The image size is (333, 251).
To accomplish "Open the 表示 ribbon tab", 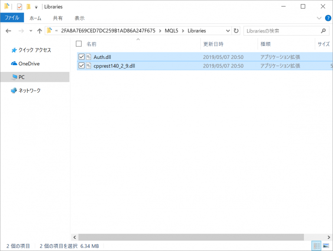I will (79, 18).
